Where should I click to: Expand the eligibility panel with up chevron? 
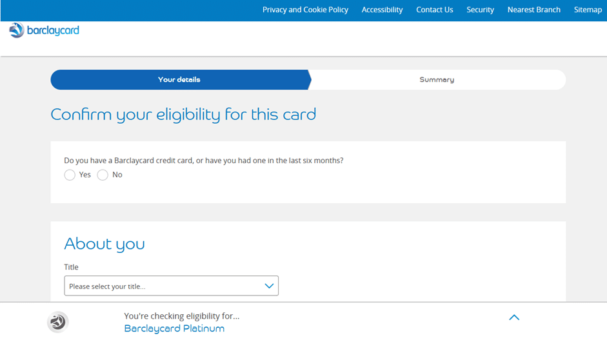pos(514,317)
